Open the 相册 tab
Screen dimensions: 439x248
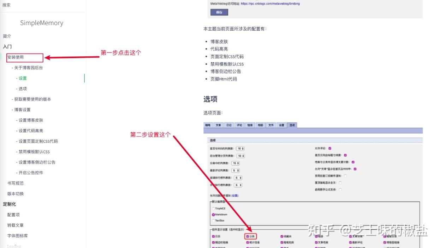[260, 125]
